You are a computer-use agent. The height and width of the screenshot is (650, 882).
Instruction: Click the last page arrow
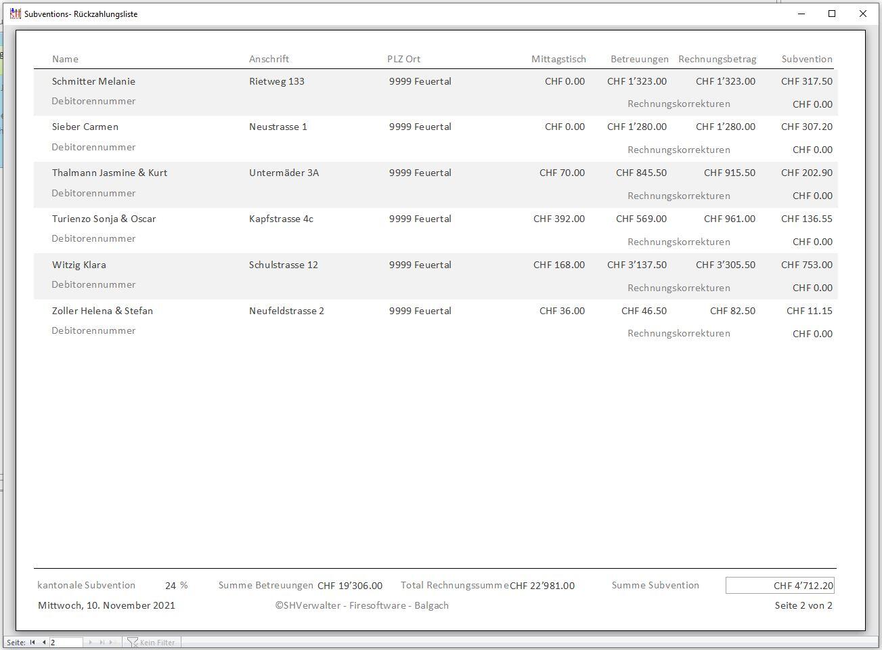(102, 643)
